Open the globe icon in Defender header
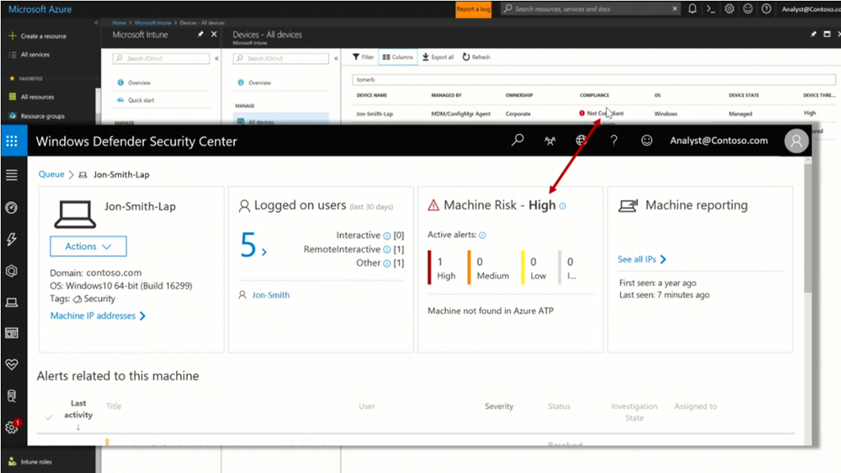This screenshot has width=841, height=473. pyautogui.click(x=581, y=141)
